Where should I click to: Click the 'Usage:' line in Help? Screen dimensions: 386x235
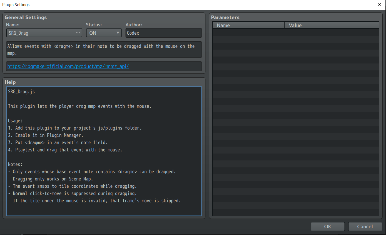[x=15, y=121]
